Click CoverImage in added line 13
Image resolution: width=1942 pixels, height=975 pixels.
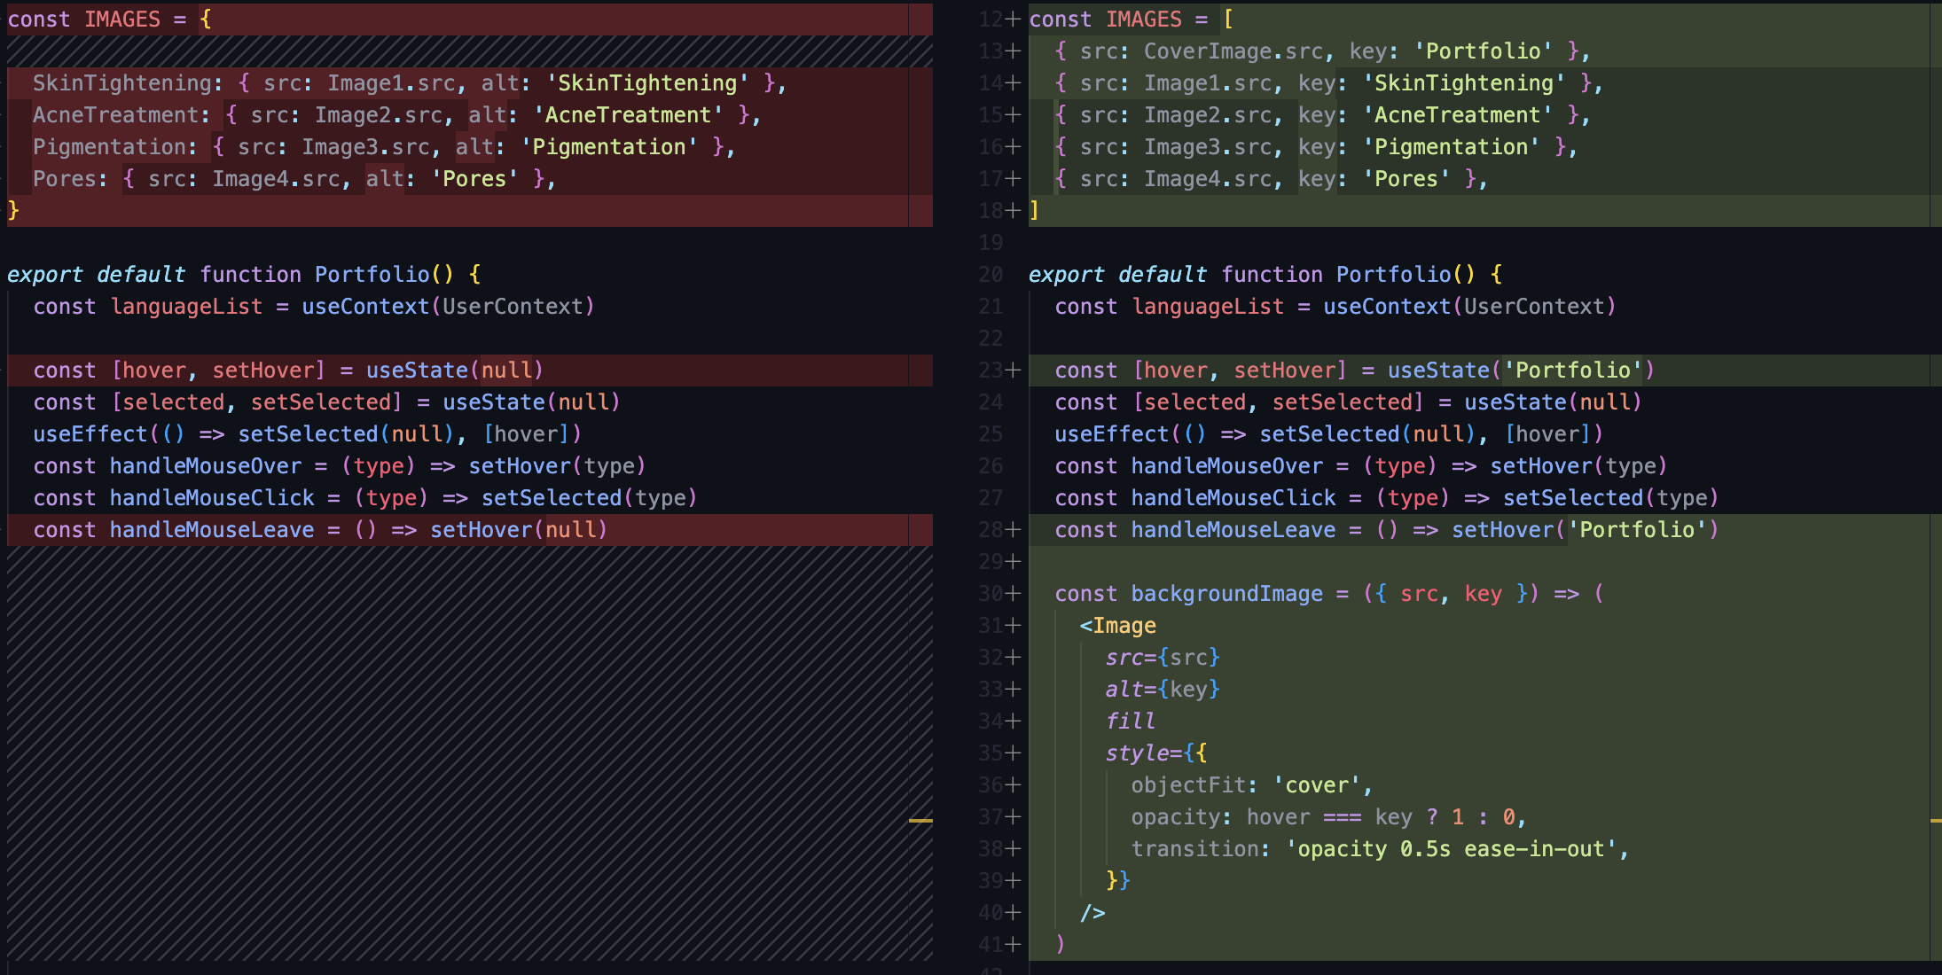[1208, 51]
